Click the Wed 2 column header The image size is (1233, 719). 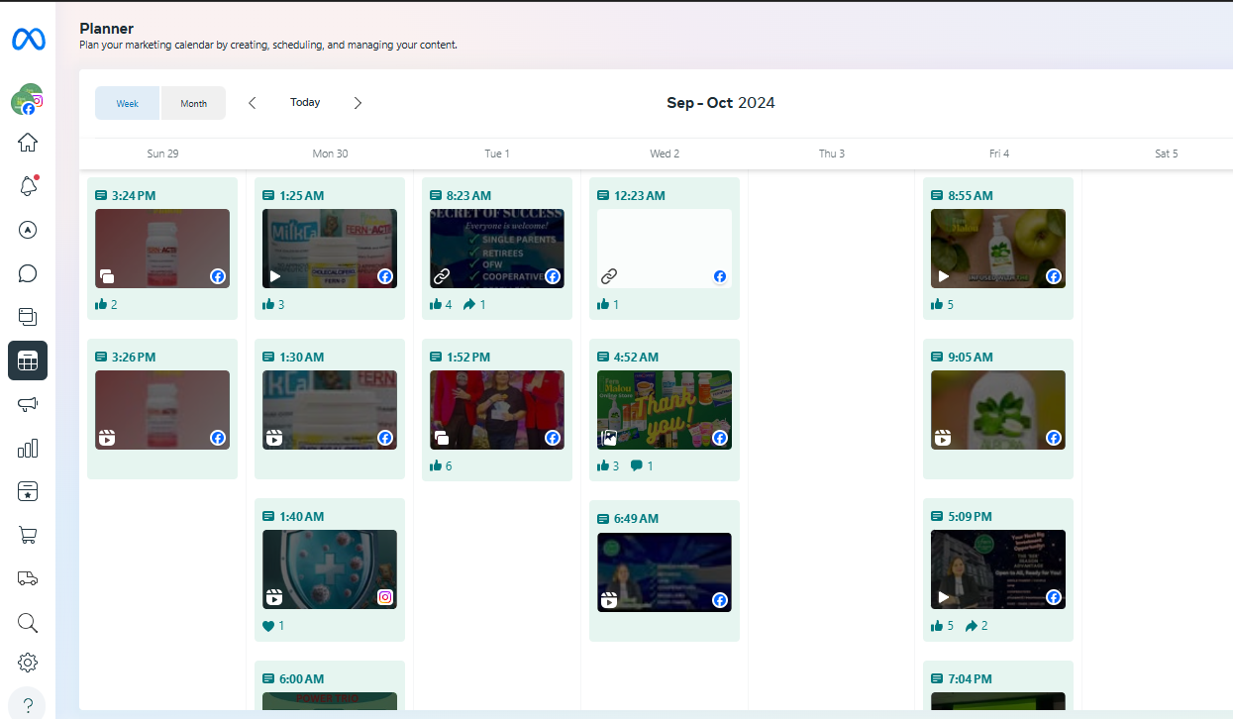pyautogui.click(x=665, y=154)
